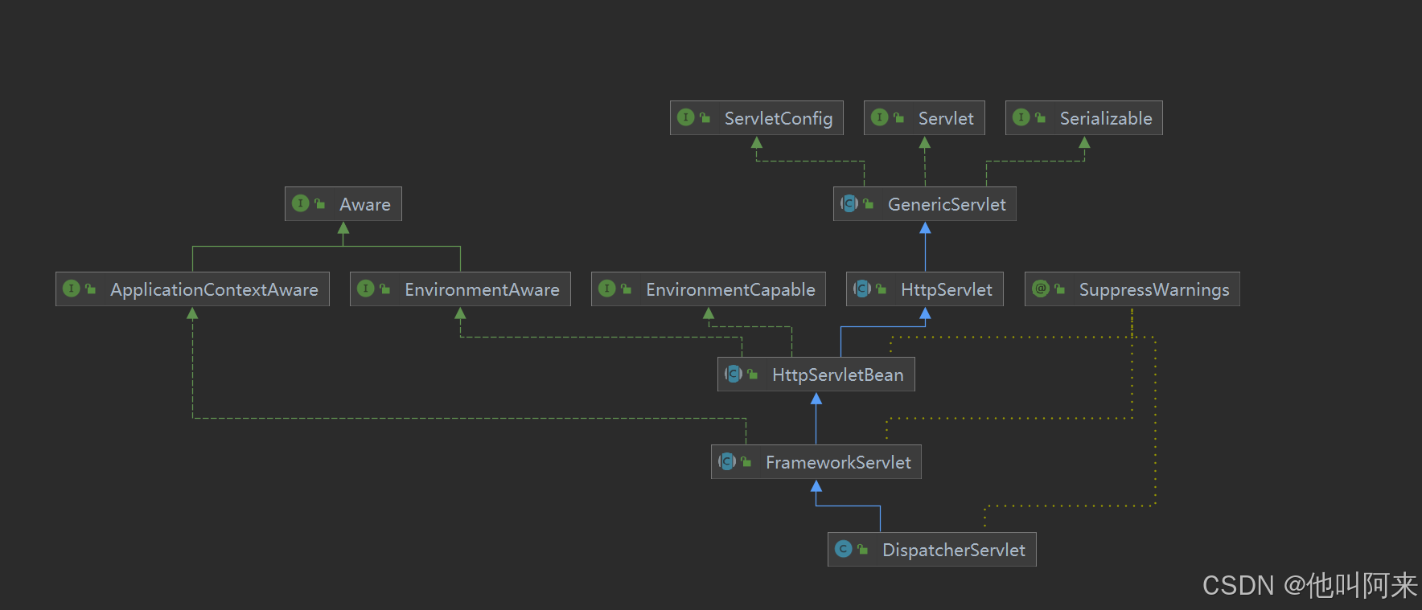
Task: Select the EnvironmentAware label
Action: tap(482, 289)
